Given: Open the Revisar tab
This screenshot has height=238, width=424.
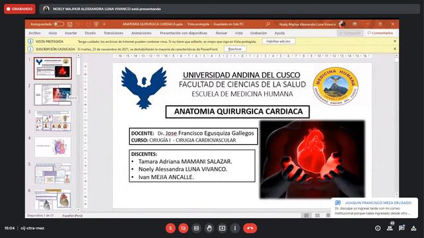Looking at the screenshot, I should [221, 33].
